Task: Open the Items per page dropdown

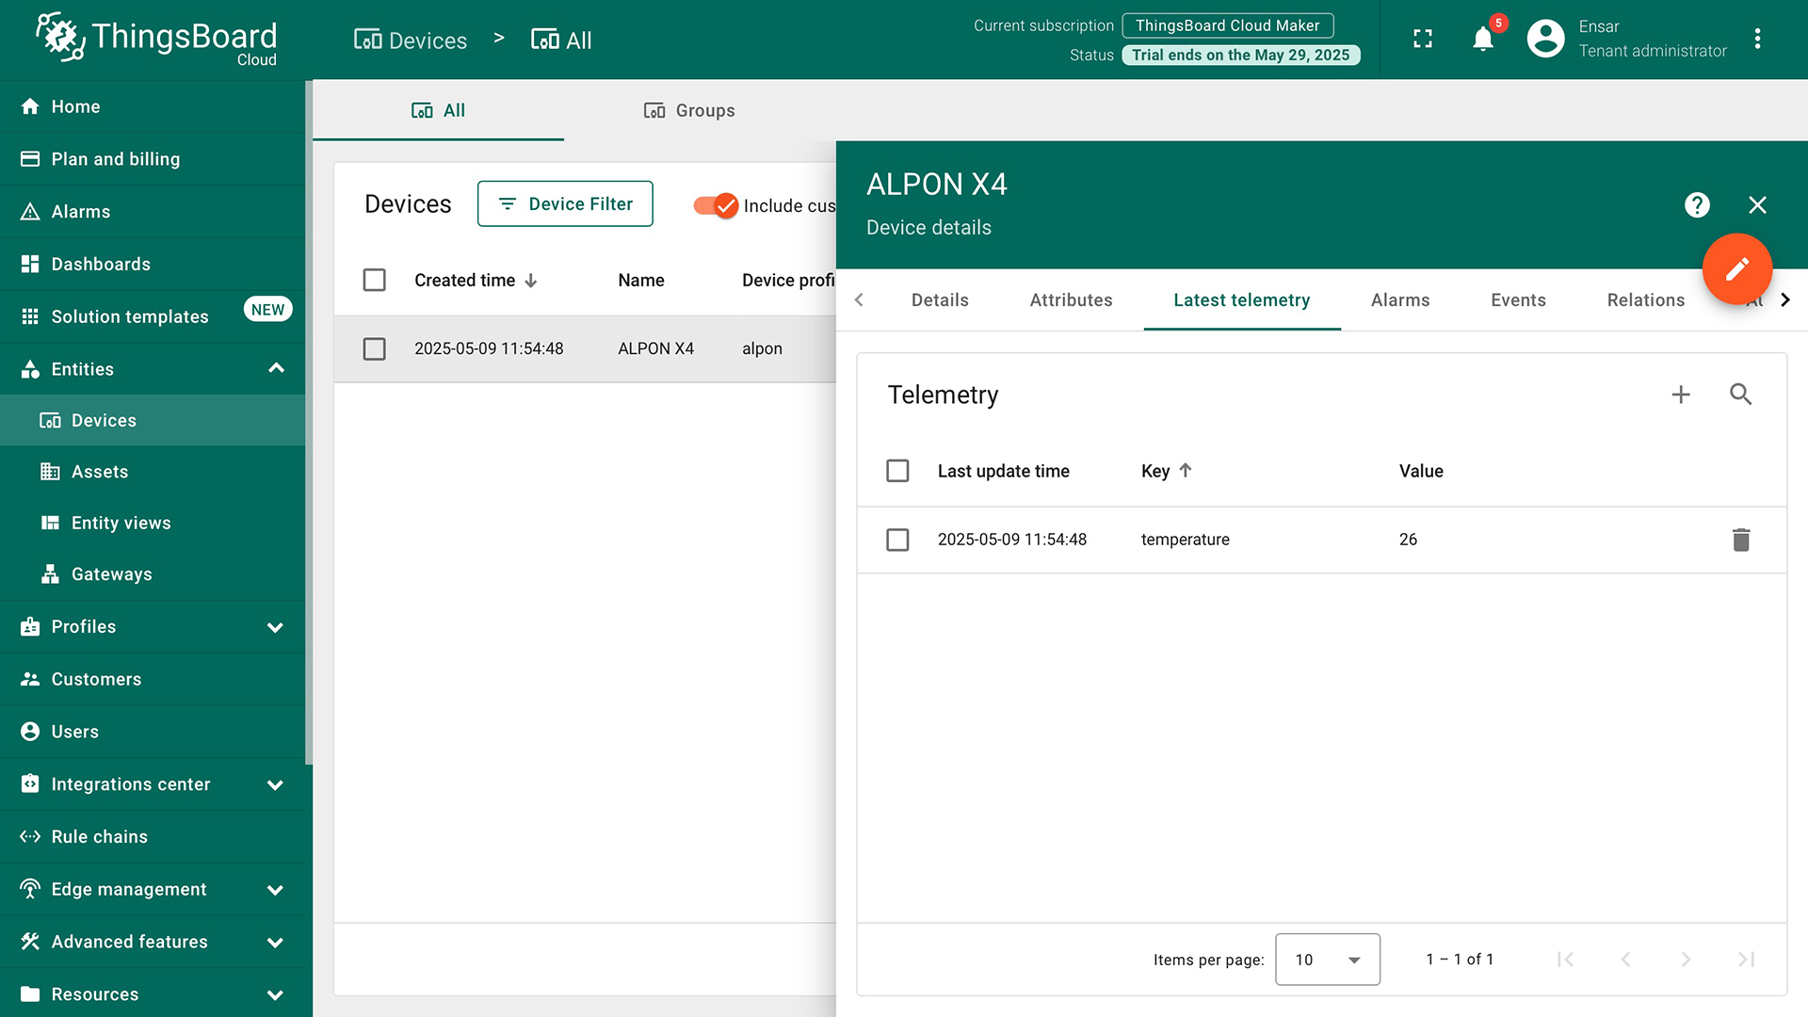Action: 1327,960
